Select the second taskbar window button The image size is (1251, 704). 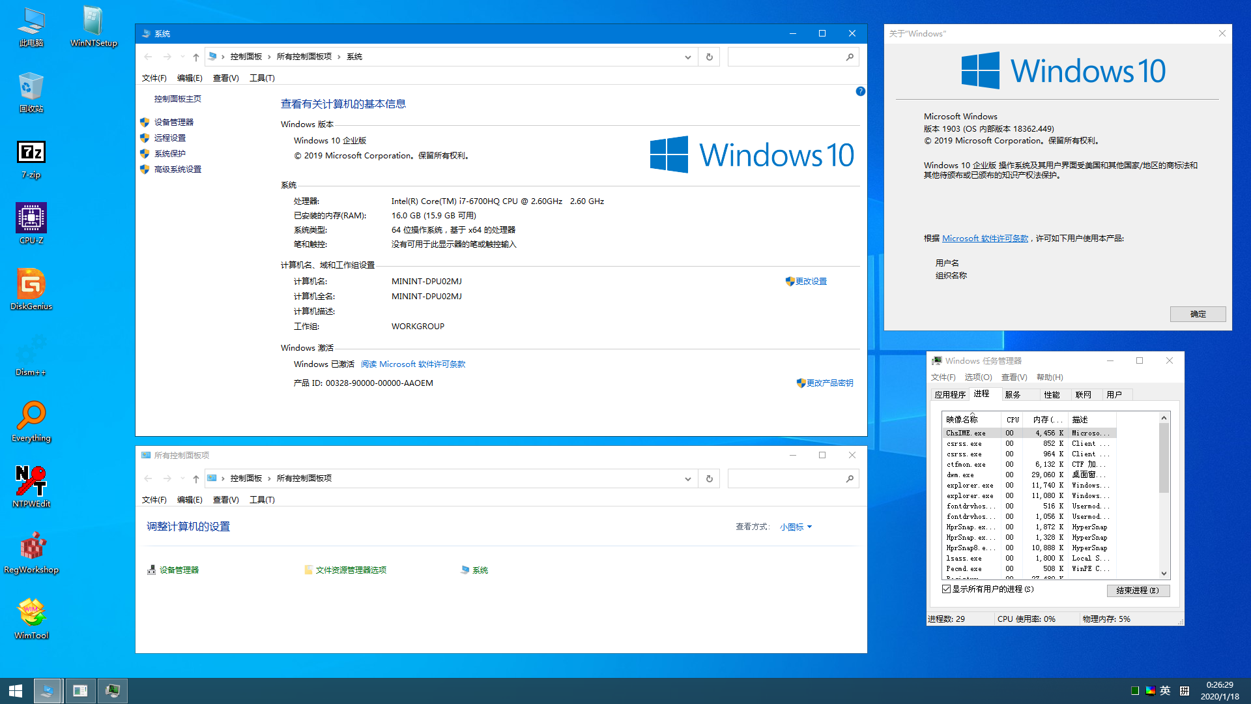pos(80,691)
